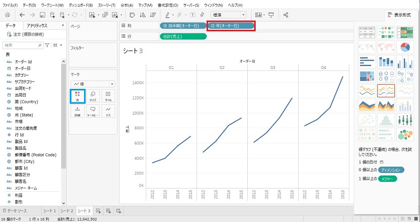Click the 検索 field search box
The width and height of the screenshot is (420, 222).
[x=21, y=45]
